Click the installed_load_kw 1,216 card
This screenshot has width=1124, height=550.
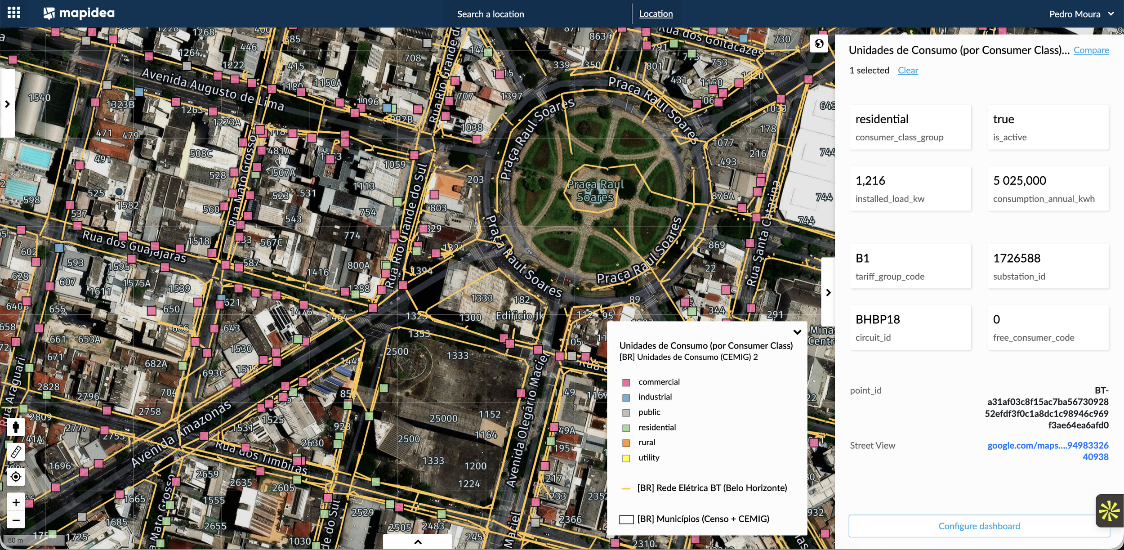910,188
